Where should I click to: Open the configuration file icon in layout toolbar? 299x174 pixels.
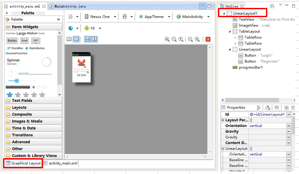(x=70, y=17)
